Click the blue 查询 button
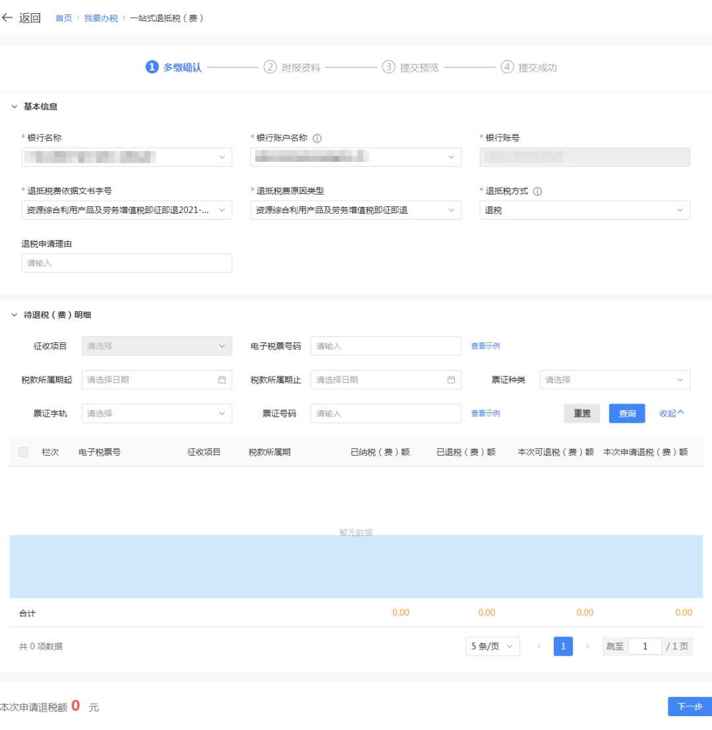 pyautogui.click(x=626, y=413)
